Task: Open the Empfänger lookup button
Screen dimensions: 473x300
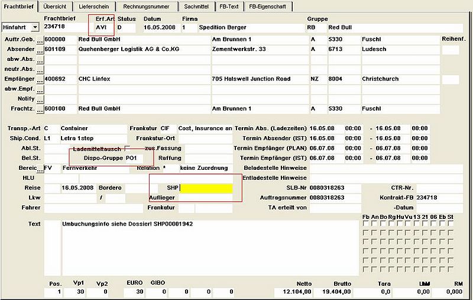Action: tap(40, 80)
